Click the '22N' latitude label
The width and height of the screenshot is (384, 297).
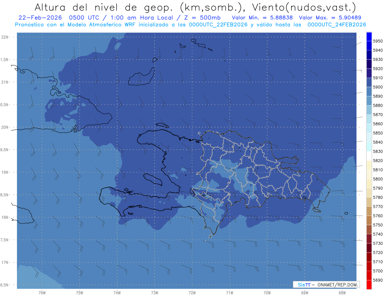[x=4, y=37]
